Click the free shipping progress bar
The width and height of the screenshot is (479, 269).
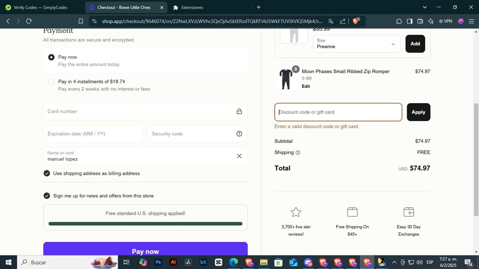(145, 224)
